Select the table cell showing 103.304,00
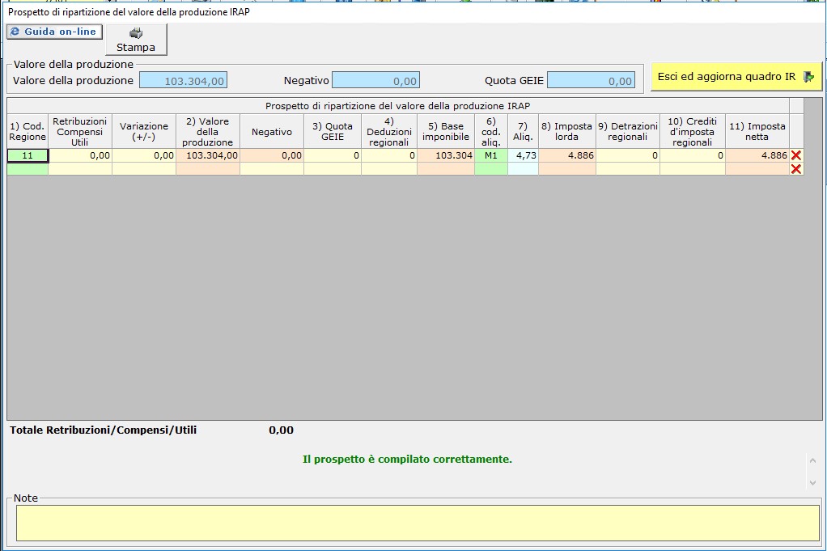 pyautogui.click(x=208, y=155)
